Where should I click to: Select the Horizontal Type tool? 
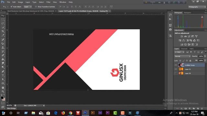3,75
